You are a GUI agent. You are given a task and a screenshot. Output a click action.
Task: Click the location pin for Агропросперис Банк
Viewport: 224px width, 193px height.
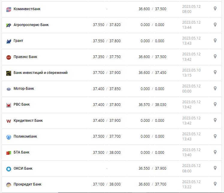click(x=215, y=25)
